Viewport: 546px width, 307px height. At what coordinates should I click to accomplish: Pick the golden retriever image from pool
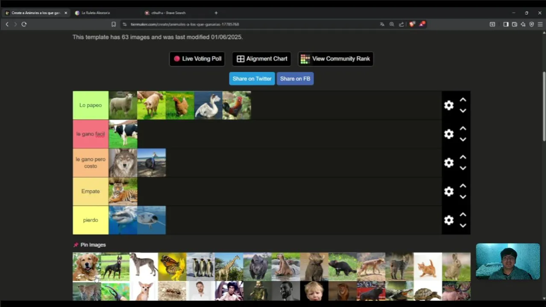87,267
